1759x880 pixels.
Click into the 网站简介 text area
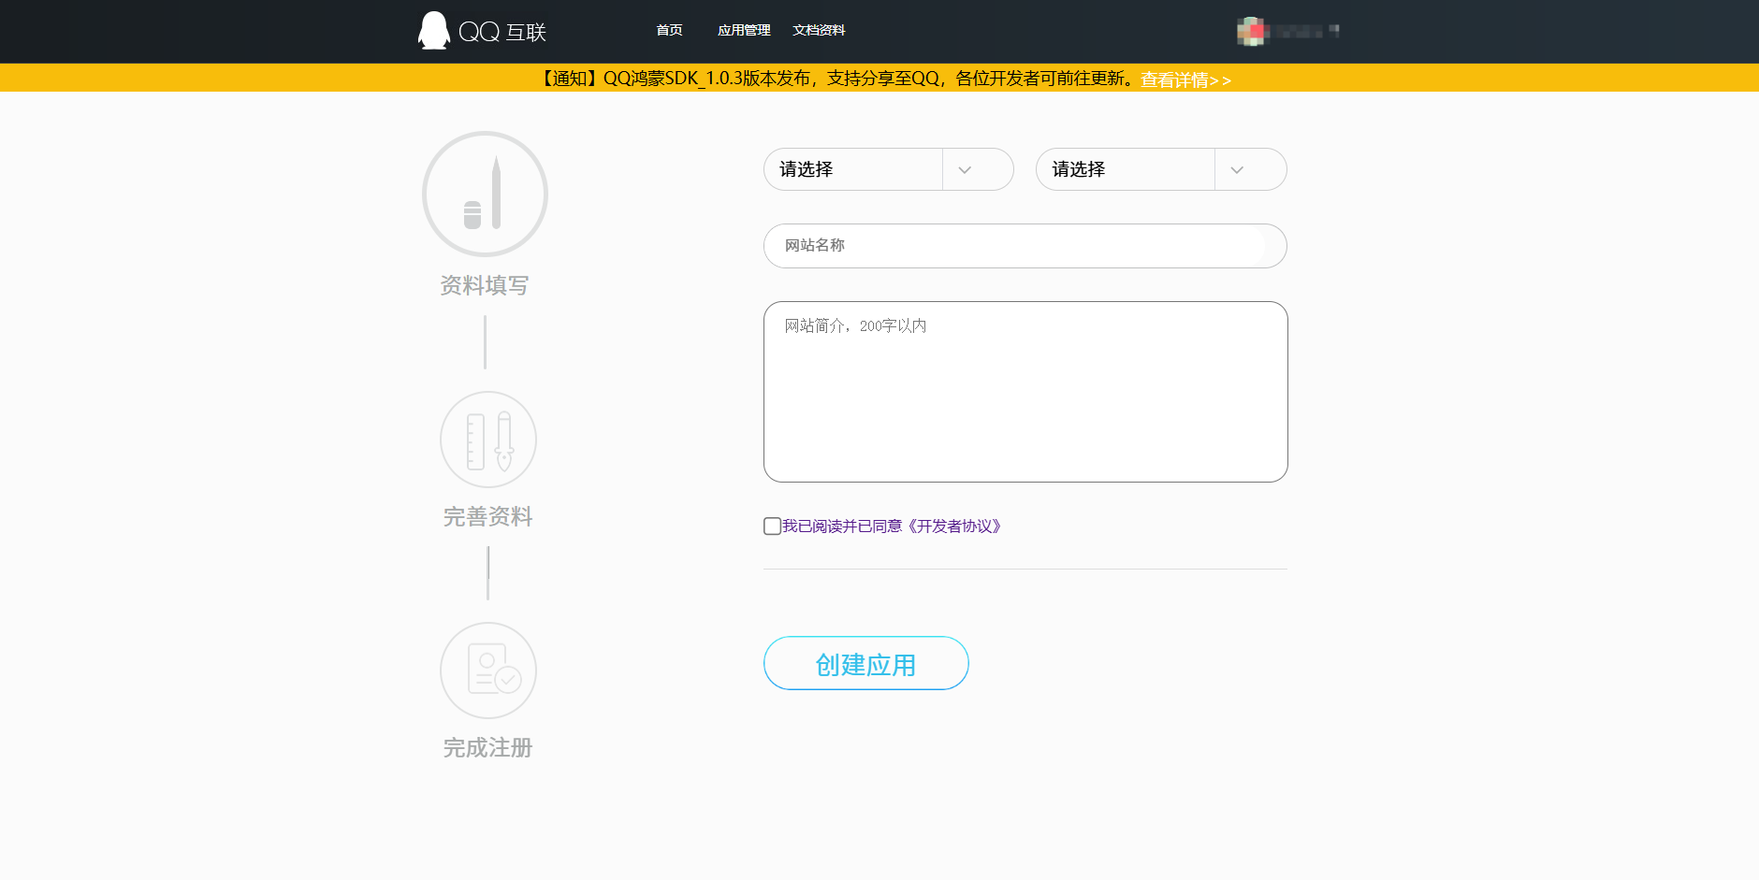coord(1025,393)
